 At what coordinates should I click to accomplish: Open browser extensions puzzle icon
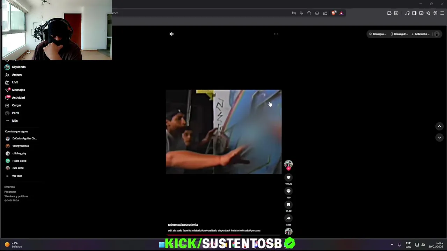pyautogui.click(x=389, y=13)
